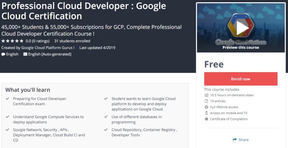This screenshot has width=288, height=148.
Task: Open the Share link
Action: (x=240, y=140)
